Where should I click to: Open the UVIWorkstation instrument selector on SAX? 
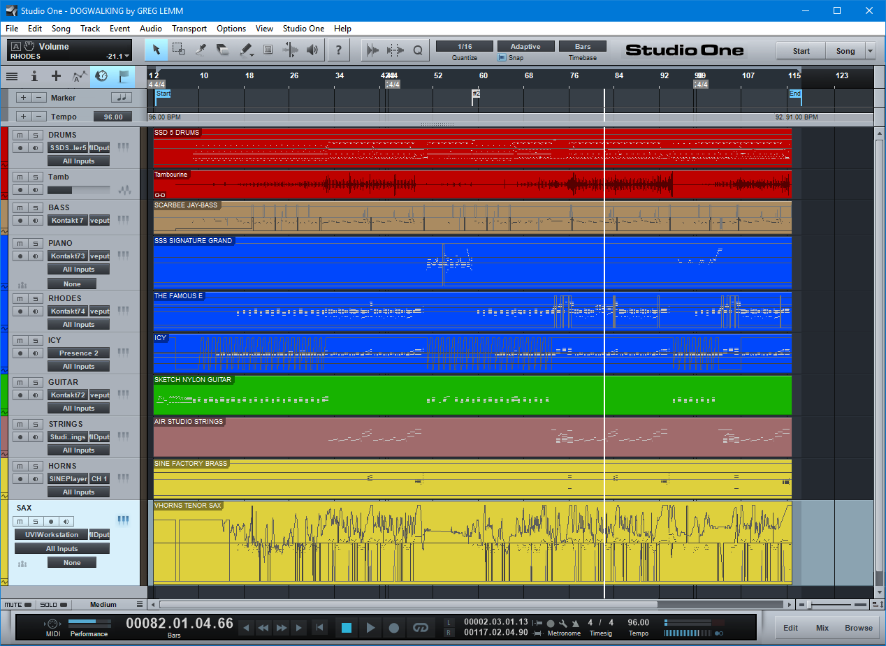pyautogui.click(x=52, y=534)
